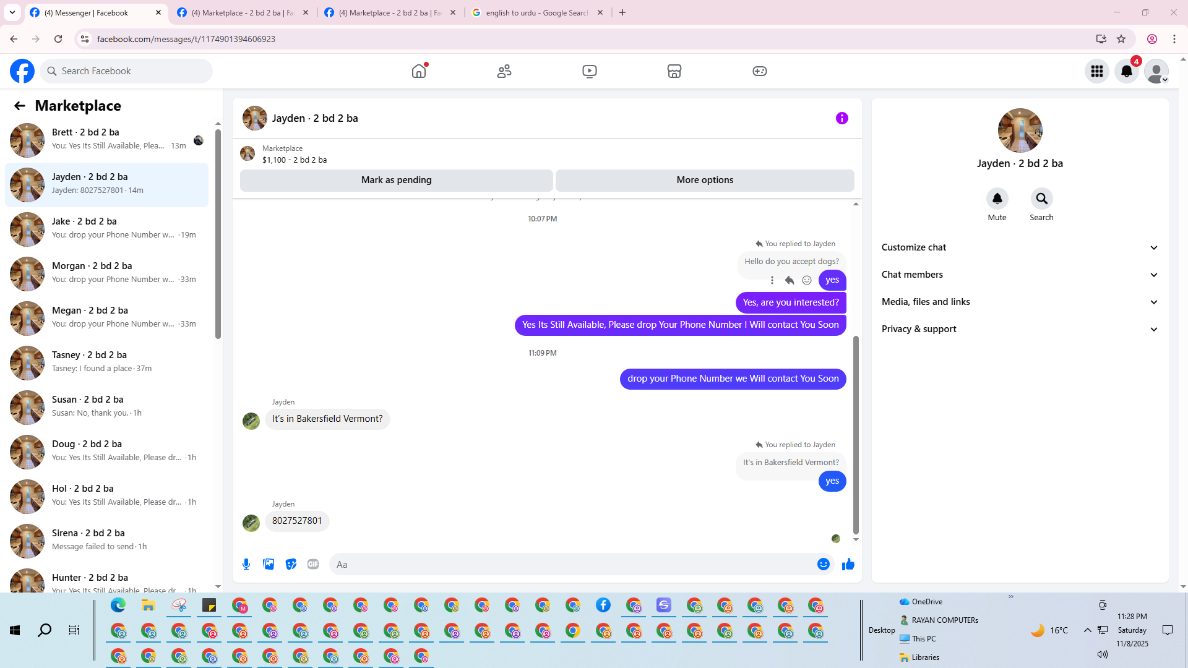
Task: Open the sticker picker icon
Action: [x=291, y=564]
